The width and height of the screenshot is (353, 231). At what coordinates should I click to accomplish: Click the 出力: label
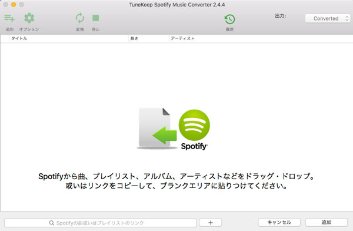click(x=280, y=16)
